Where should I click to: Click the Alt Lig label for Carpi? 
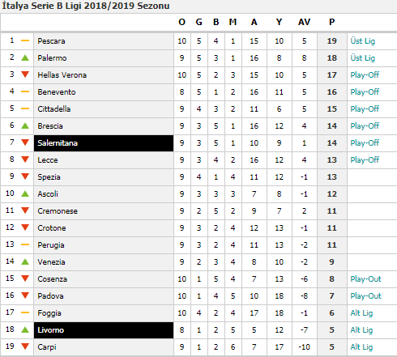click(x=361, y=347)
